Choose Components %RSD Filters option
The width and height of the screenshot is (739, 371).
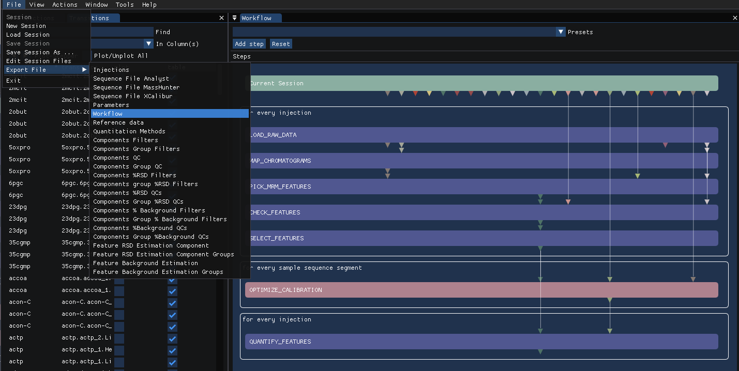[x=170, y=175]
